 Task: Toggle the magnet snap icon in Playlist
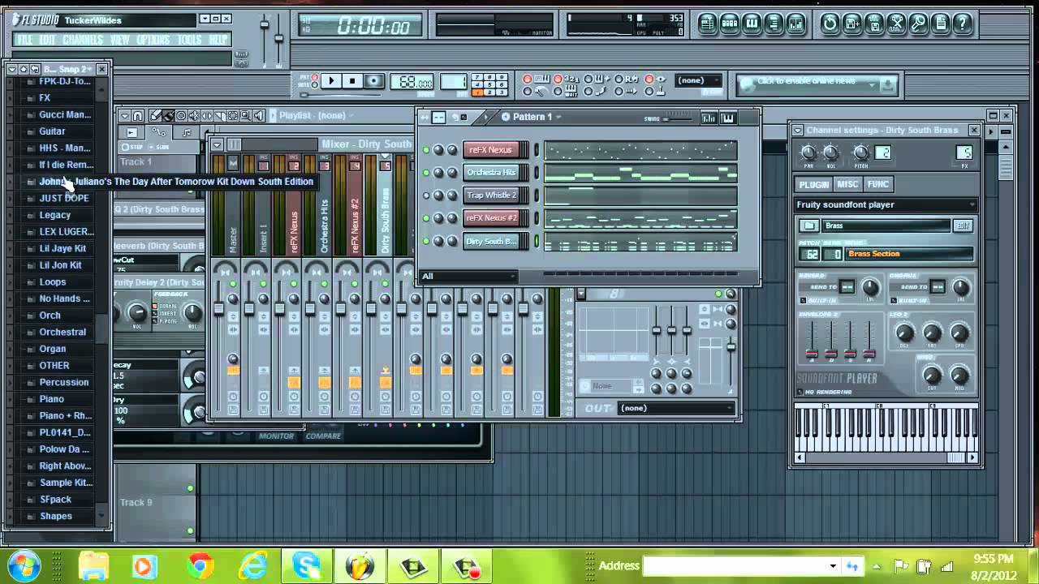[x=139, y=116]
